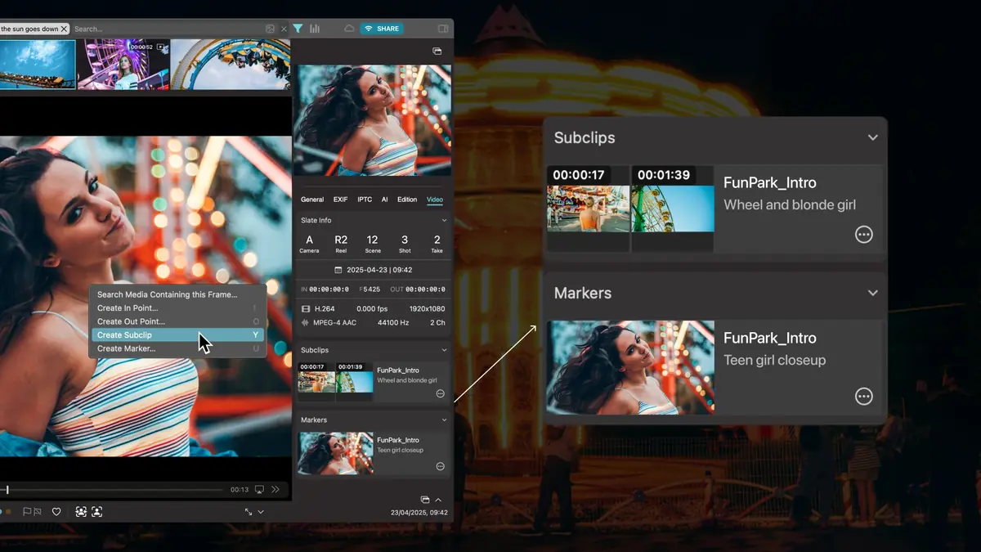
Task: Open the ellipsis options on the FunPark_Intro subclip
Action: 863,235
